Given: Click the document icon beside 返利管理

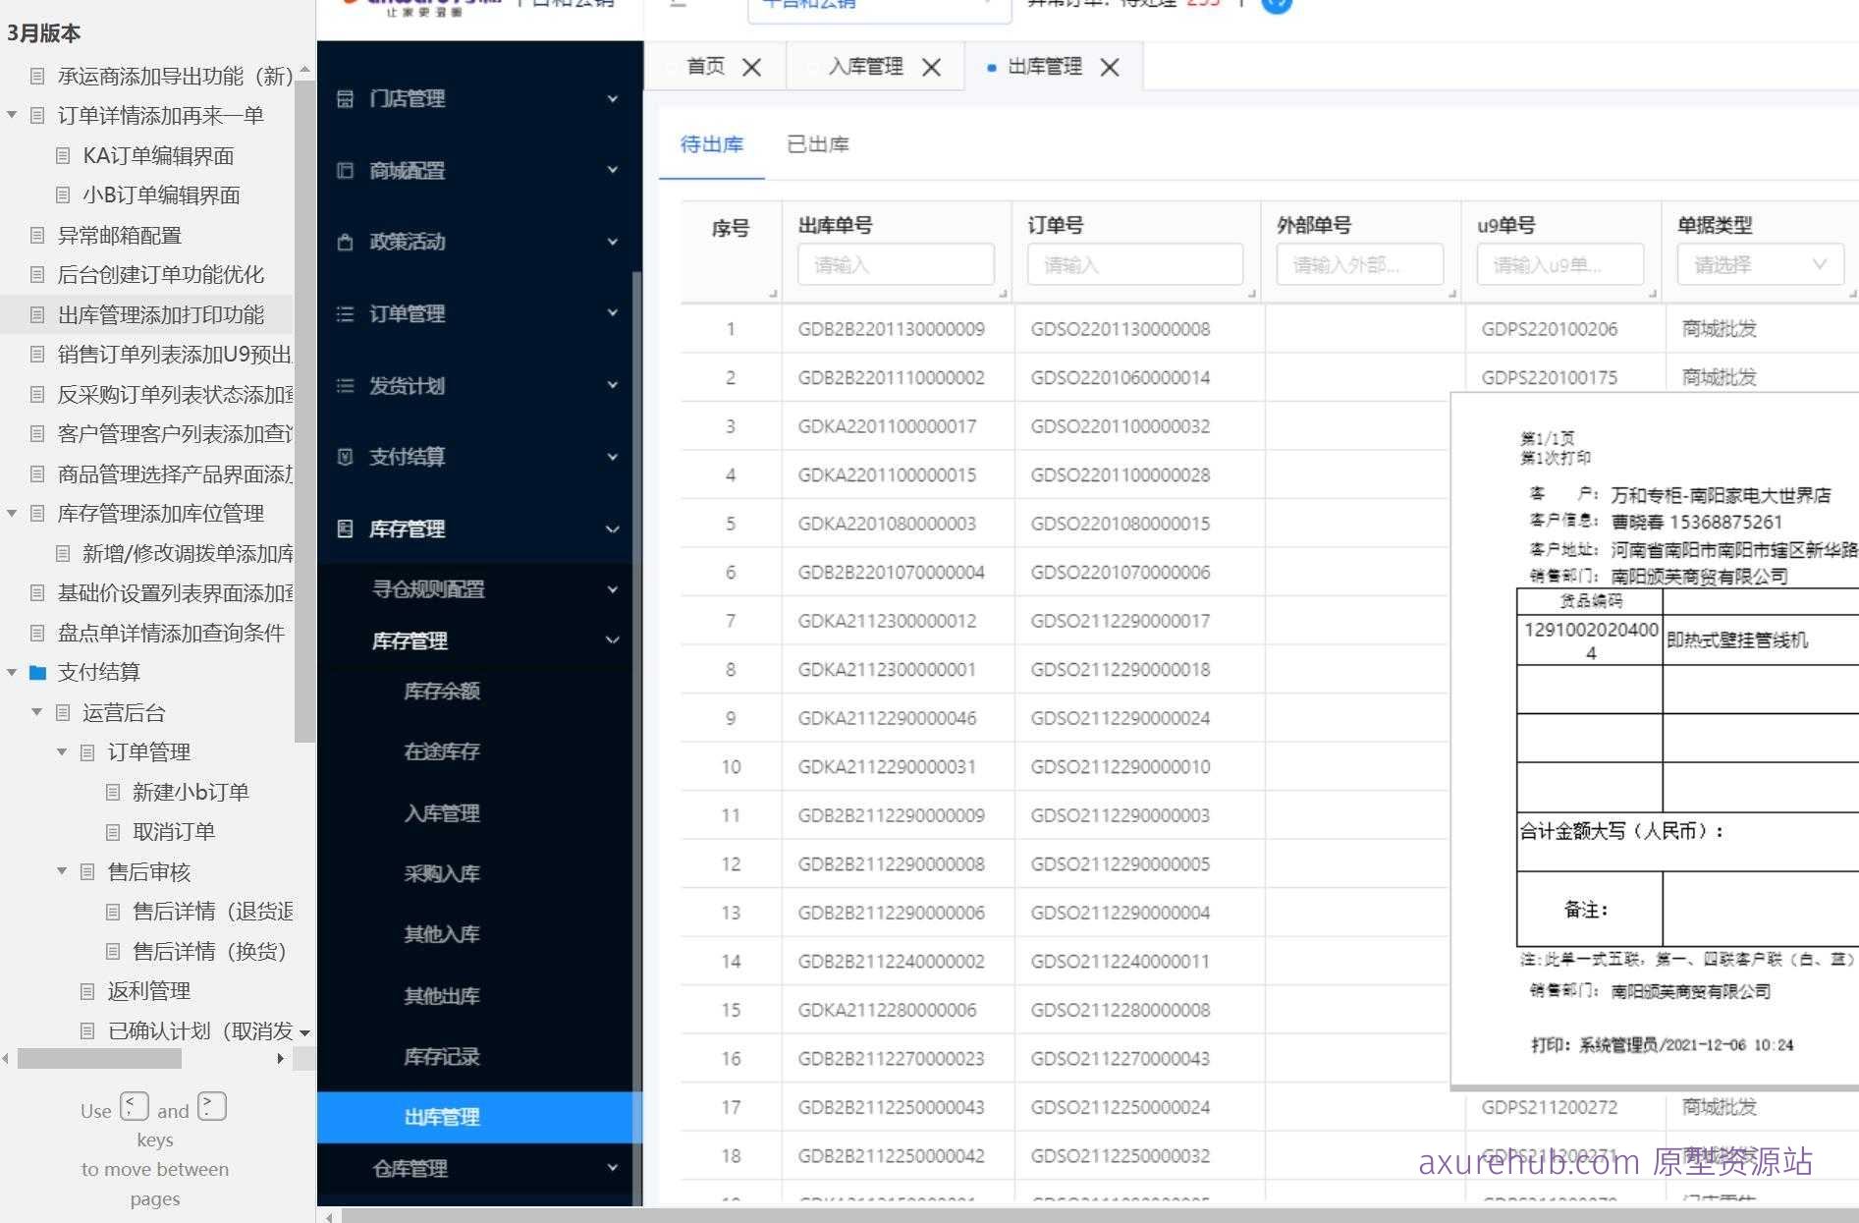Looking at the screenshot, I should point(87,991).
